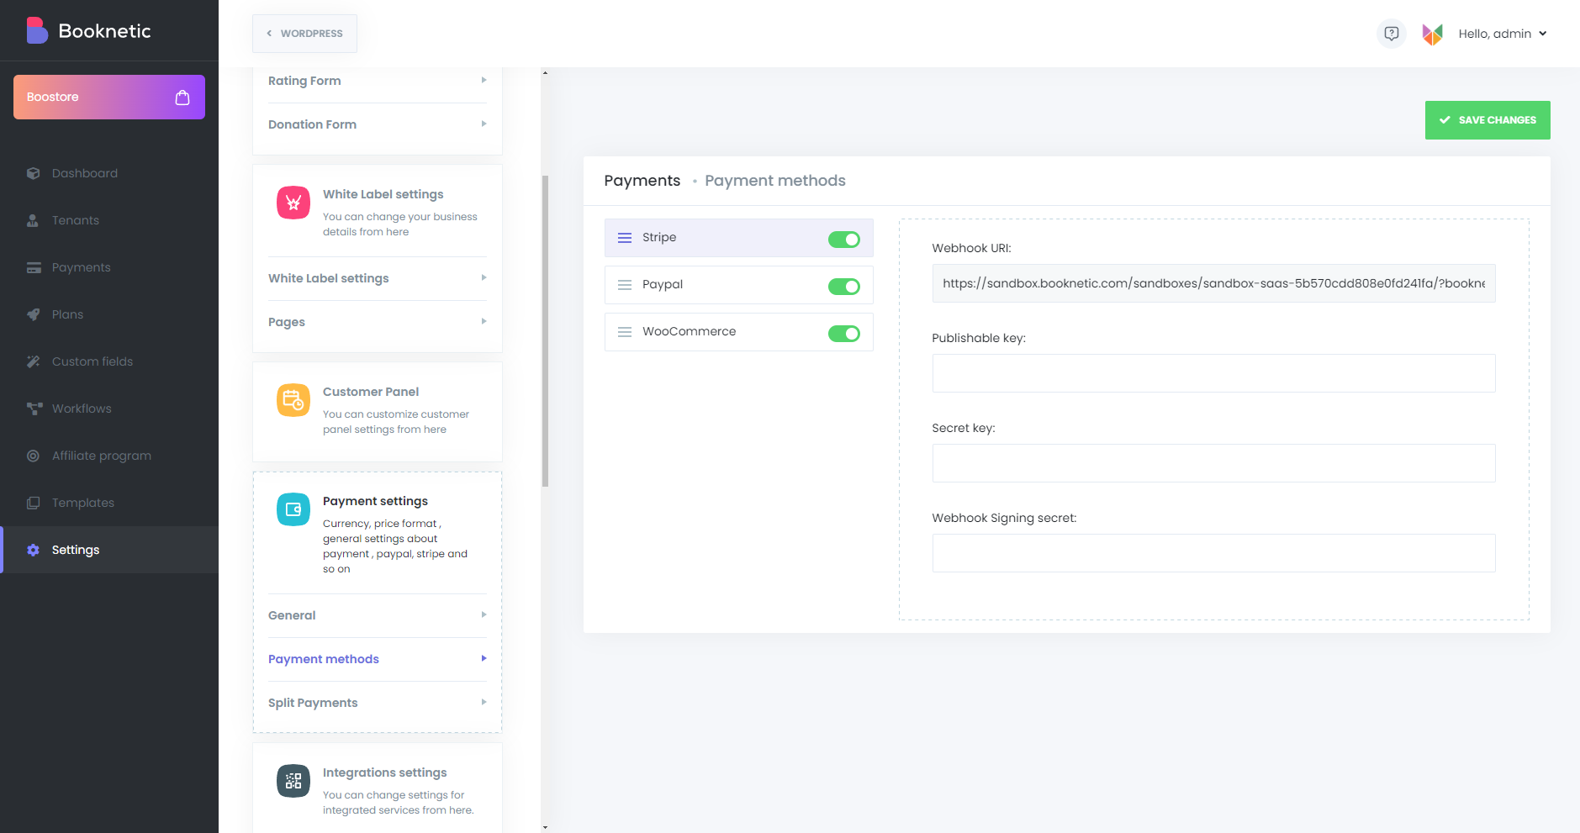
Task: Grab the WooCommerce drag handle icon
Action: 625,332
